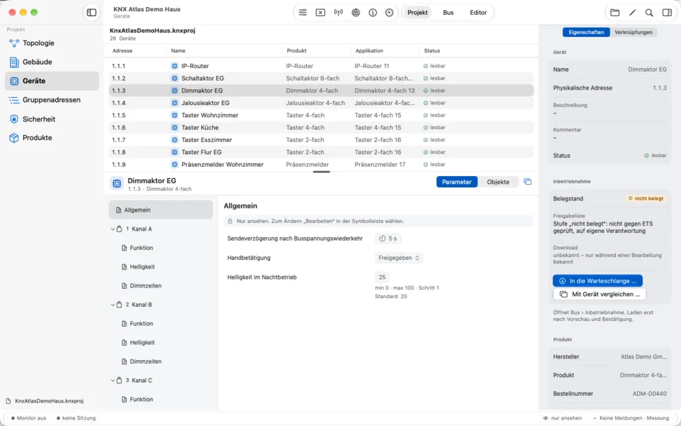Click the info circle toolbar icon

372,13
